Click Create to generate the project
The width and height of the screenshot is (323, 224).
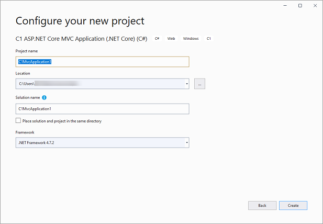coord(293,206)
